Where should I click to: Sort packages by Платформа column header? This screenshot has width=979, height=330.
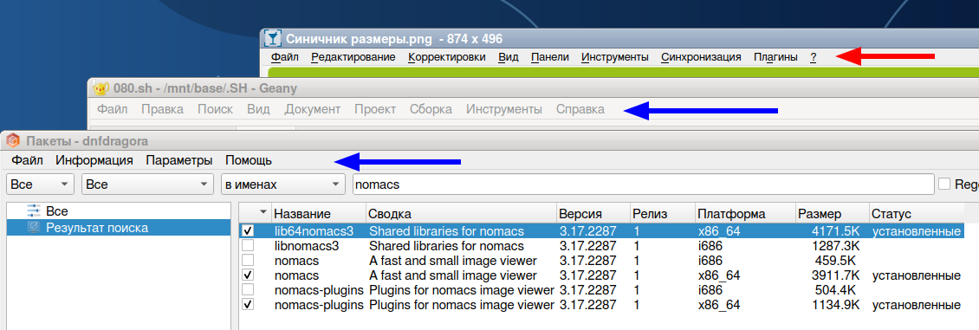[745, 214]
